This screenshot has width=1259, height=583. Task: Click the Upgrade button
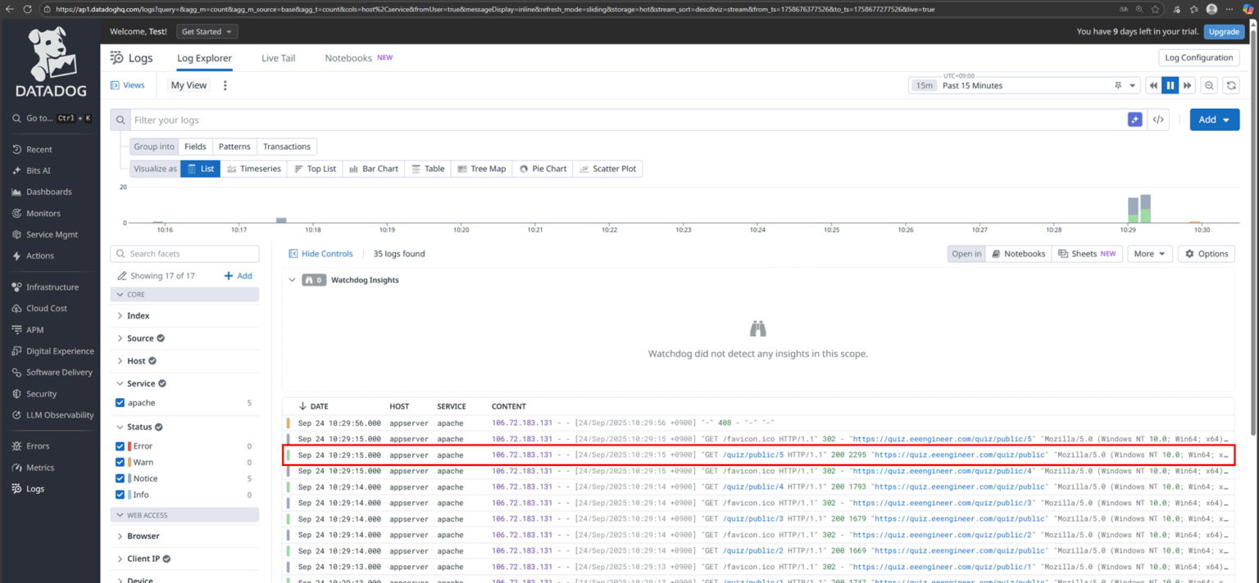(x=1224, y=31)
